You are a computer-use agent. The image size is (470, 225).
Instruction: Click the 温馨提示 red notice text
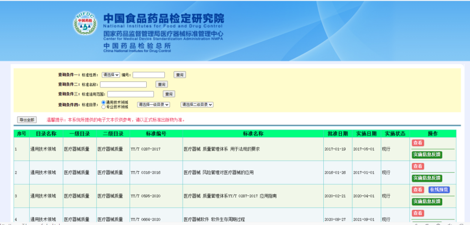click(116, 120)
